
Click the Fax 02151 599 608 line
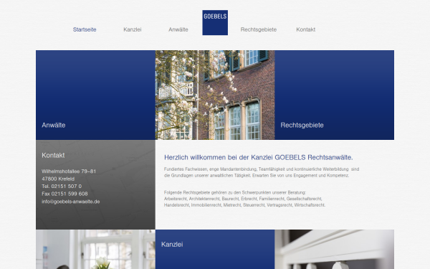click(64, 194)
